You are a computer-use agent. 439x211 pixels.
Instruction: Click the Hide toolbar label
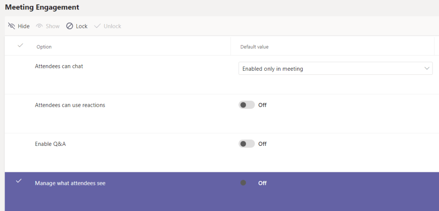click(x=24, y=26)
